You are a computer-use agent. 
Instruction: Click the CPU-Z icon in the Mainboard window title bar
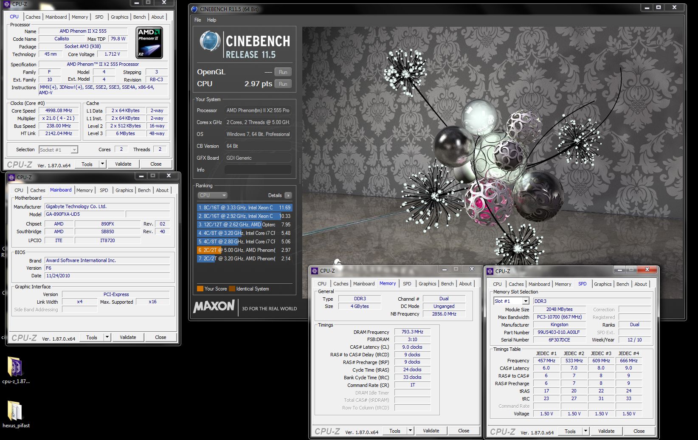(11, 178)
